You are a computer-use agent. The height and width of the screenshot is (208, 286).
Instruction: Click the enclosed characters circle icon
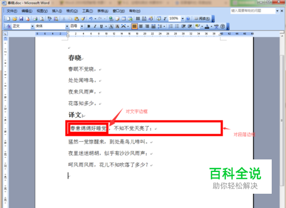click(x=223, y=26)
